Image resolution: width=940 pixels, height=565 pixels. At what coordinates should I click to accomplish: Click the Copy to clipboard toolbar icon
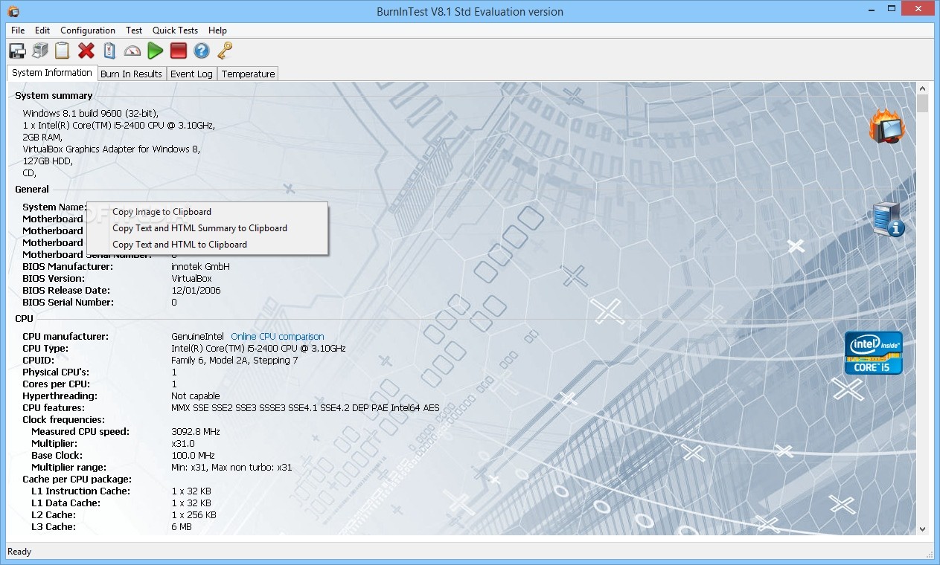coord(63,51)
